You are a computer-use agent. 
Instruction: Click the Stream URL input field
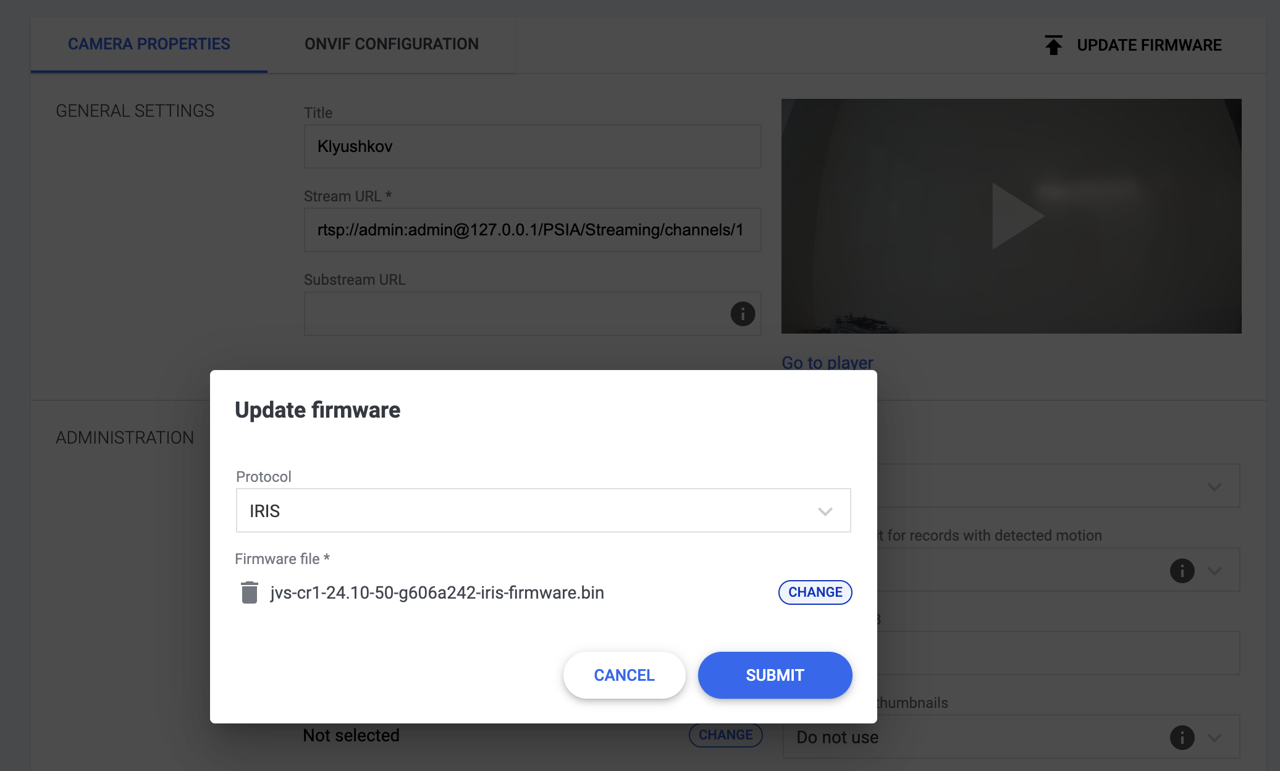click(x=533, y=230)
